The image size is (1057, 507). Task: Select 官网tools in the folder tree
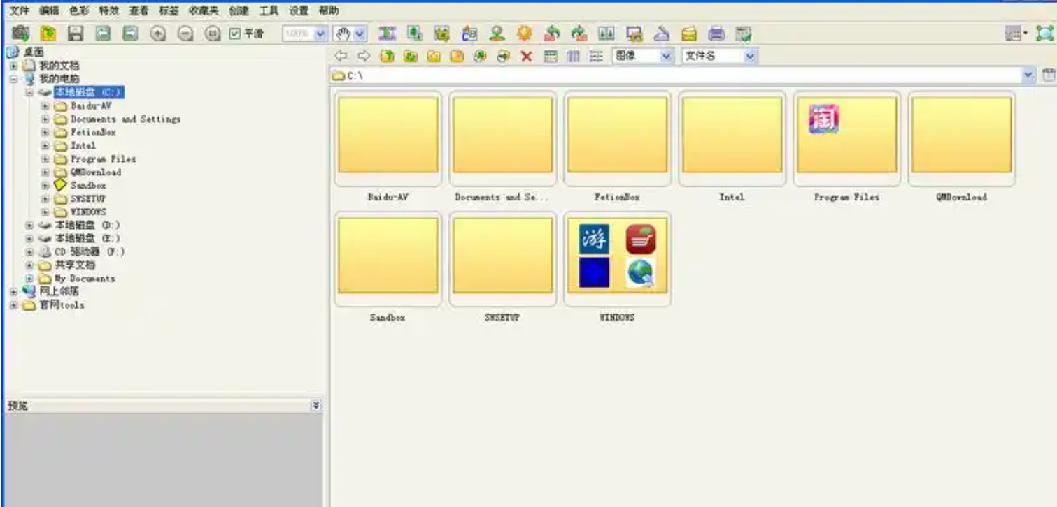[x=62, y=304]
